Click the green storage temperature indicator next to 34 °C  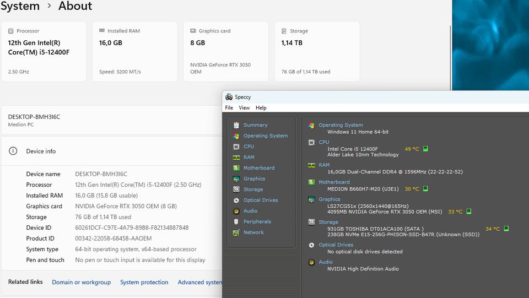pyautogui.click(x=506, y=229)
